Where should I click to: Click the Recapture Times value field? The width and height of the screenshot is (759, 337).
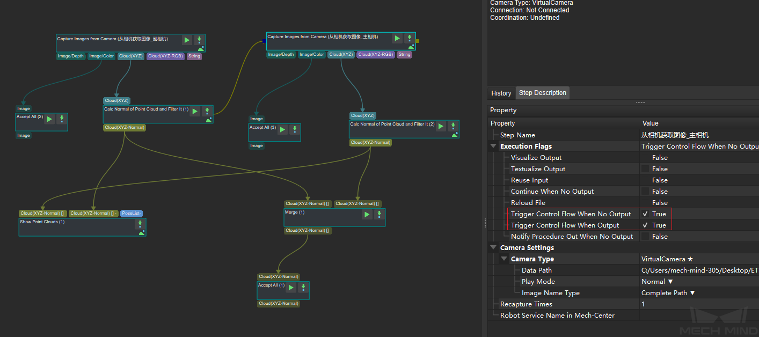point(698,304)
